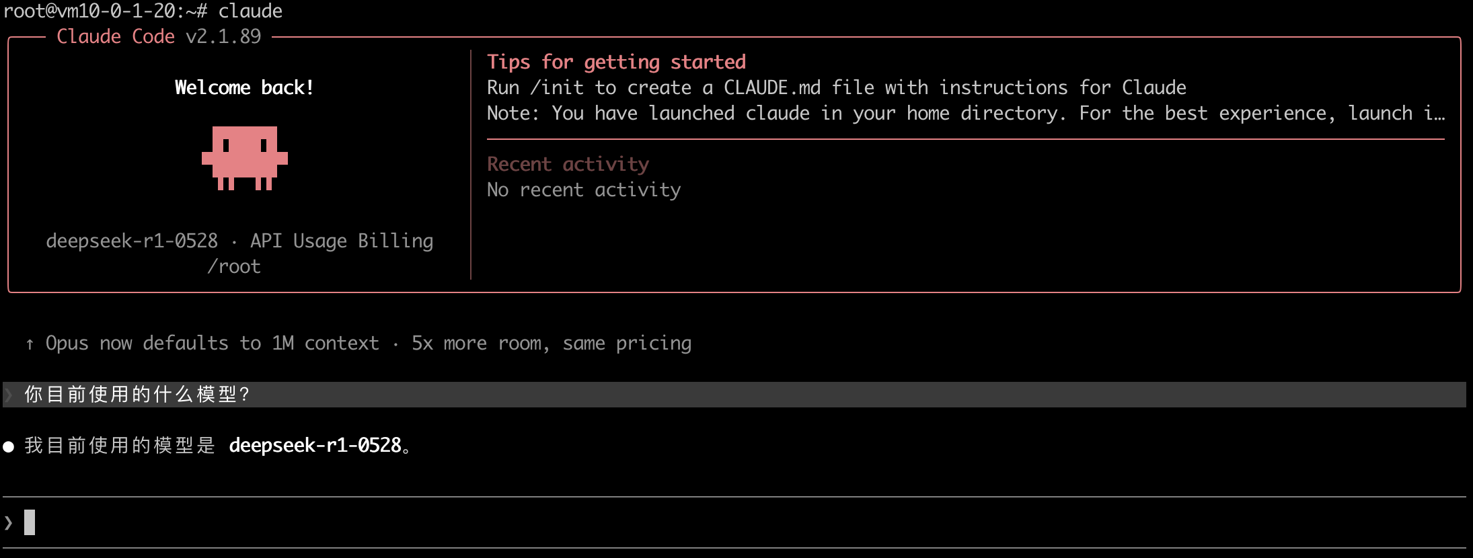Click the input prompt cursor block

click(x=30, y=522)
